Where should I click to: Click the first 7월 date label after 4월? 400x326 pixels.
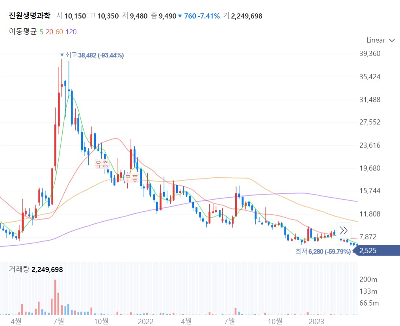tap(59, 321)
